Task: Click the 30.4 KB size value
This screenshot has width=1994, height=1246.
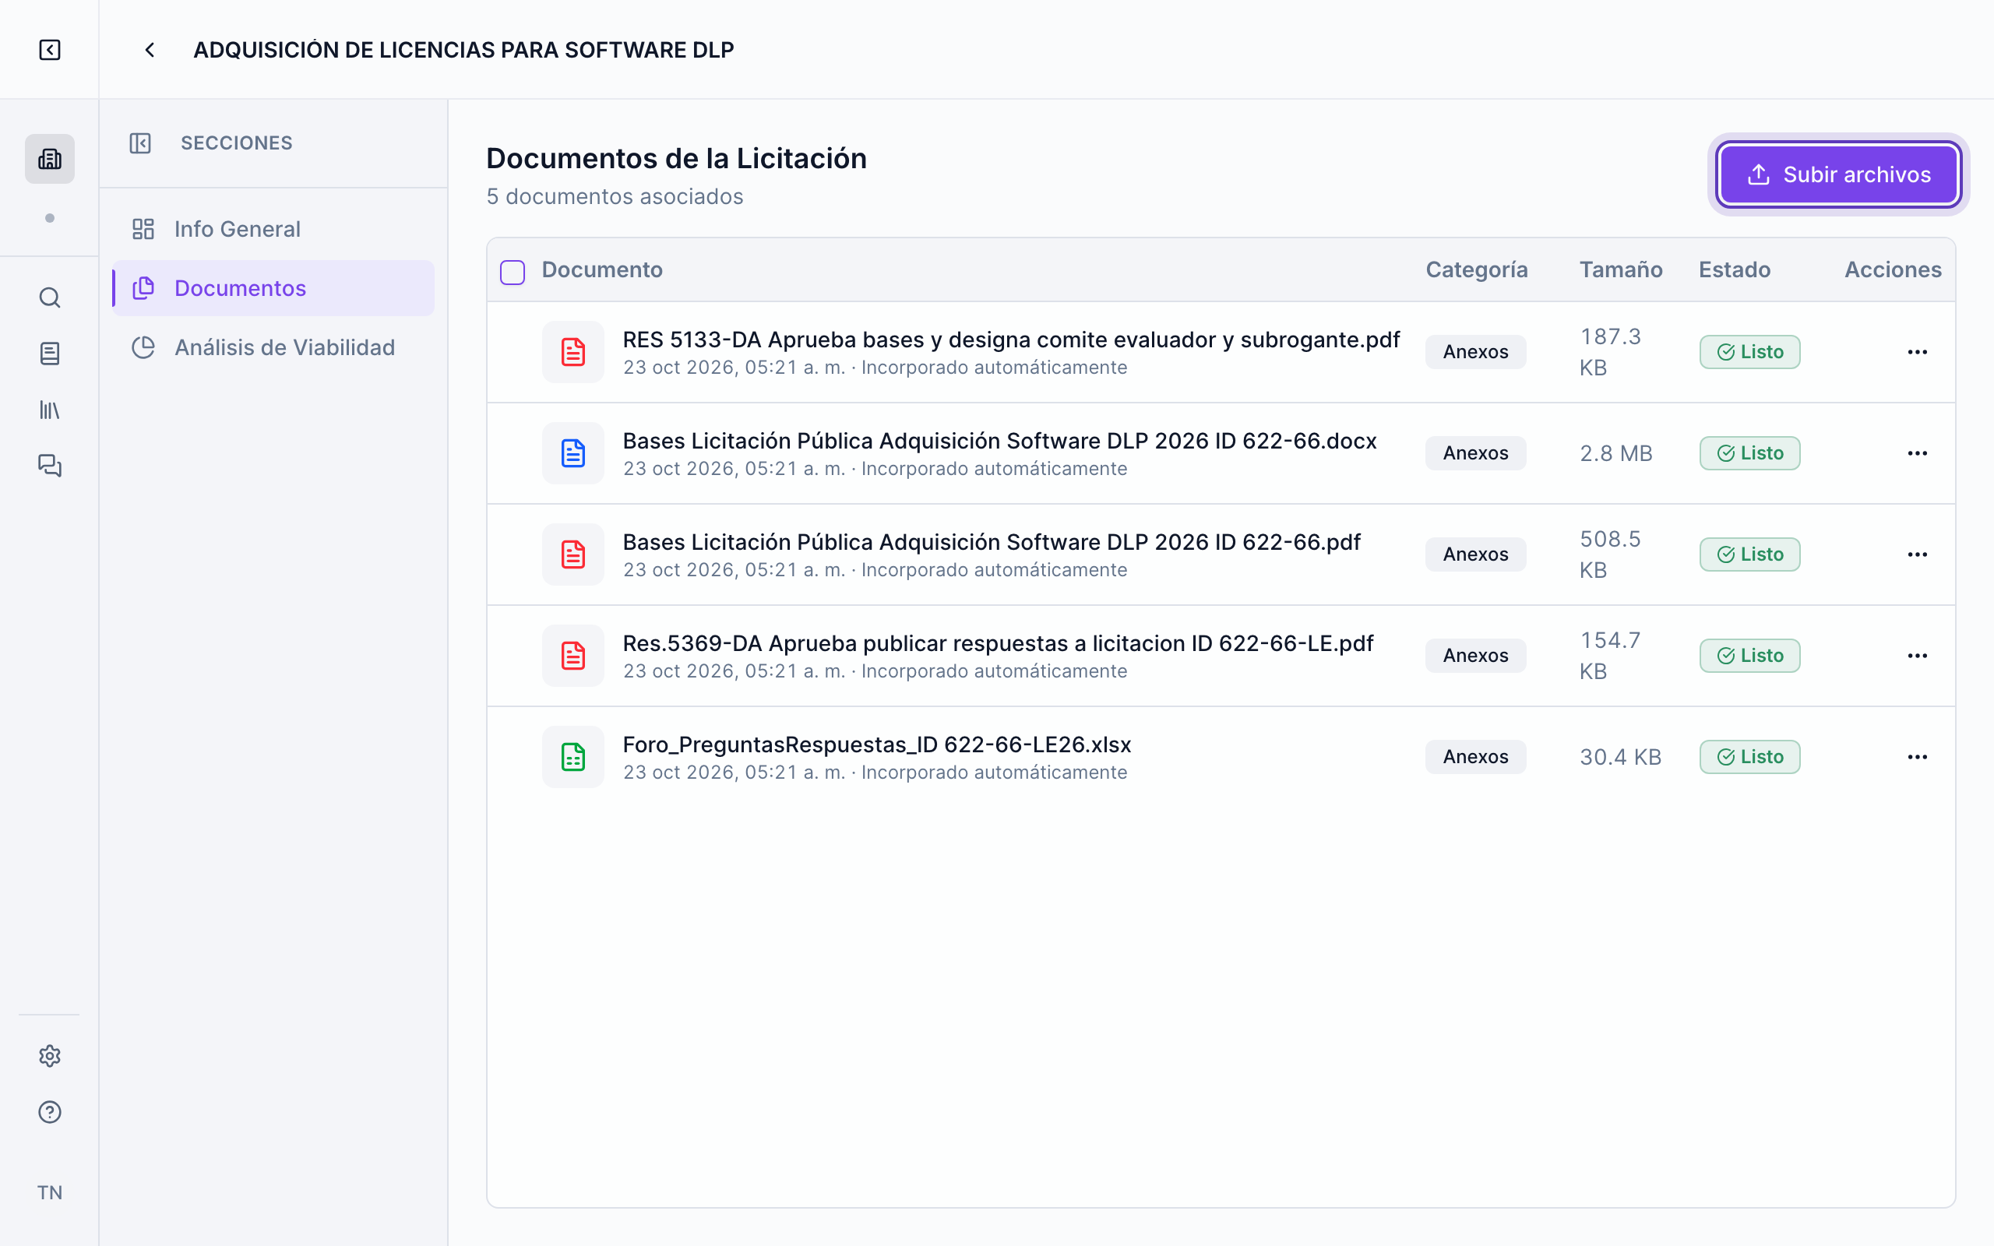Action: [x=1620, y=756]
